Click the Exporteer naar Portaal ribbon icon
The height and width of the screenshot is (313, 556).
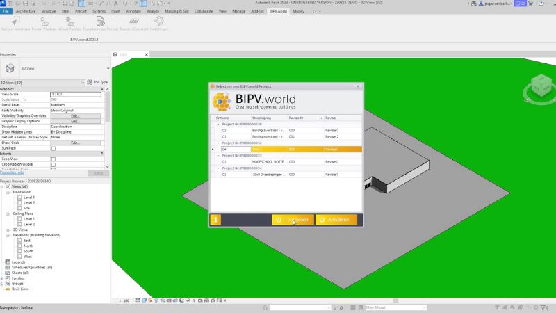[x=100, y=22]
